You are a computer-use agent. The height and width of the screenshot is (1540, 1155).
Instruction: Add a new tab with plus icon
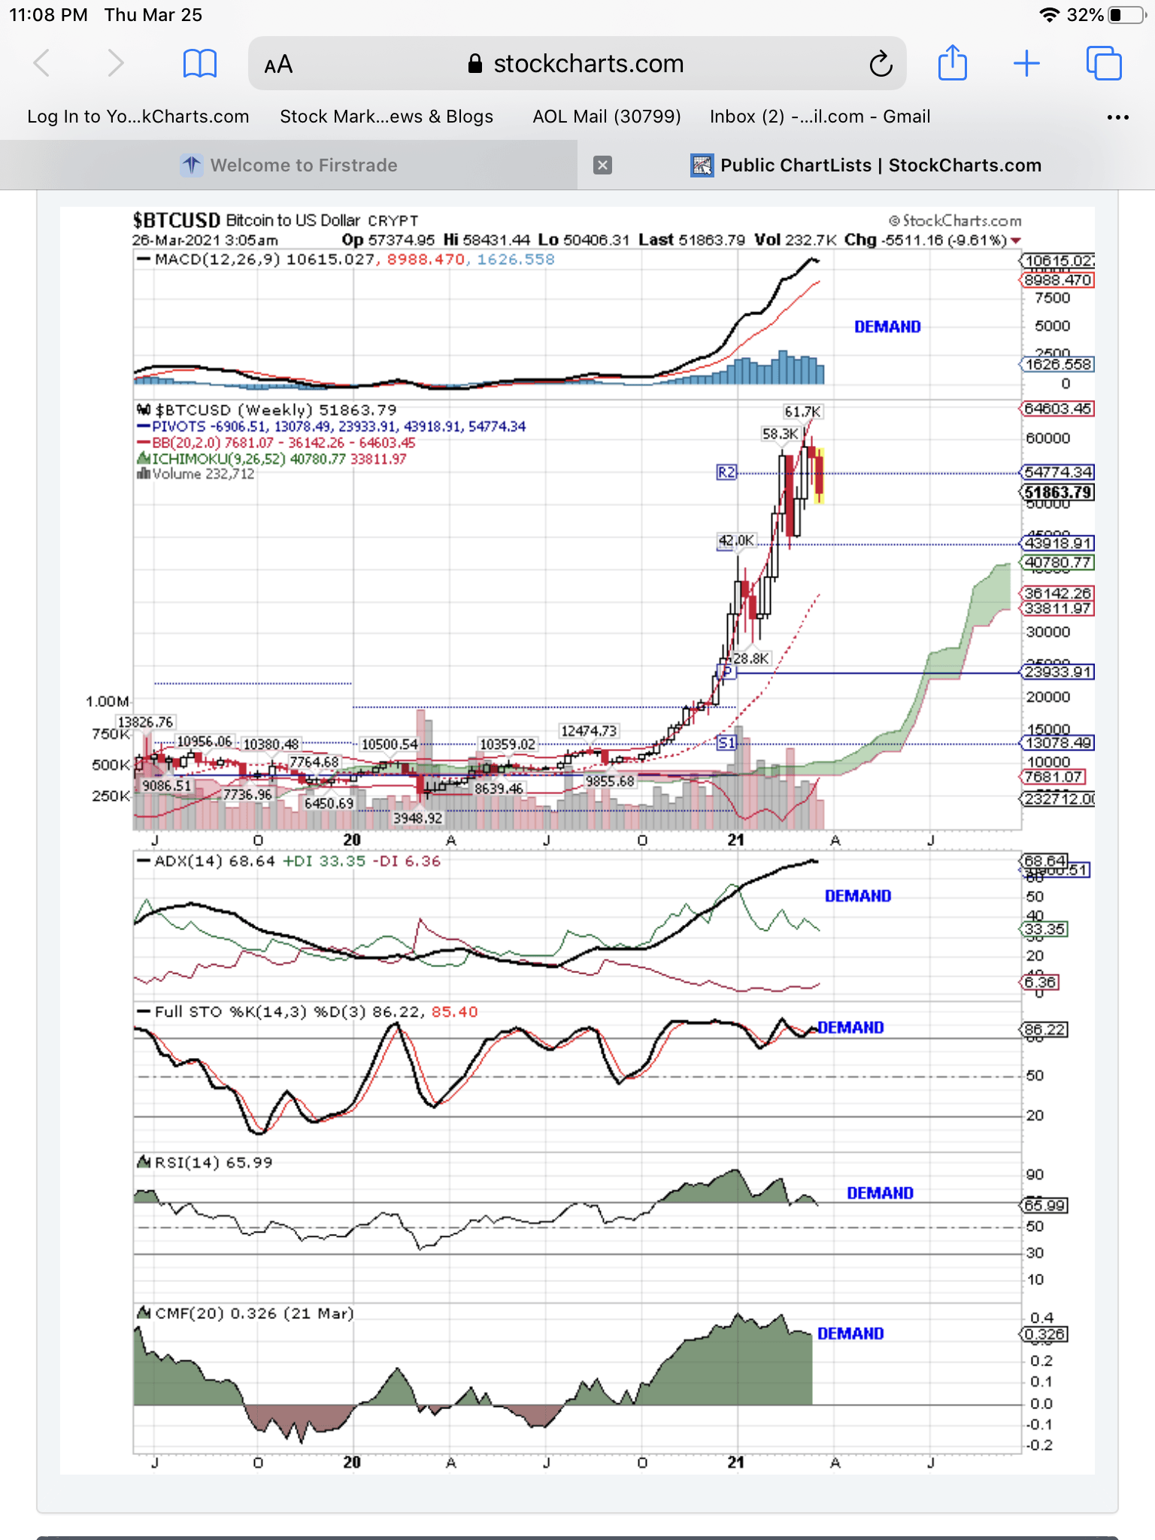(1026, 63)
